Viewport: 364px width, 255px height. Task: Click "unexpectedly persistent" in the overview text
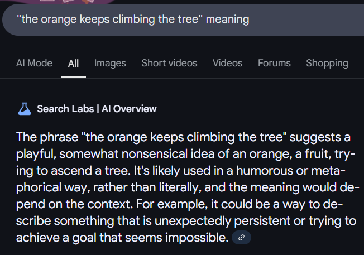click(222, 221)
